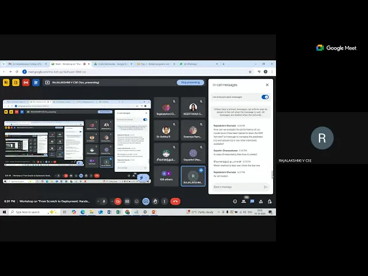Open host controls lock icon
The width and height of the screenshot is (368, 276).
[270, 201]
